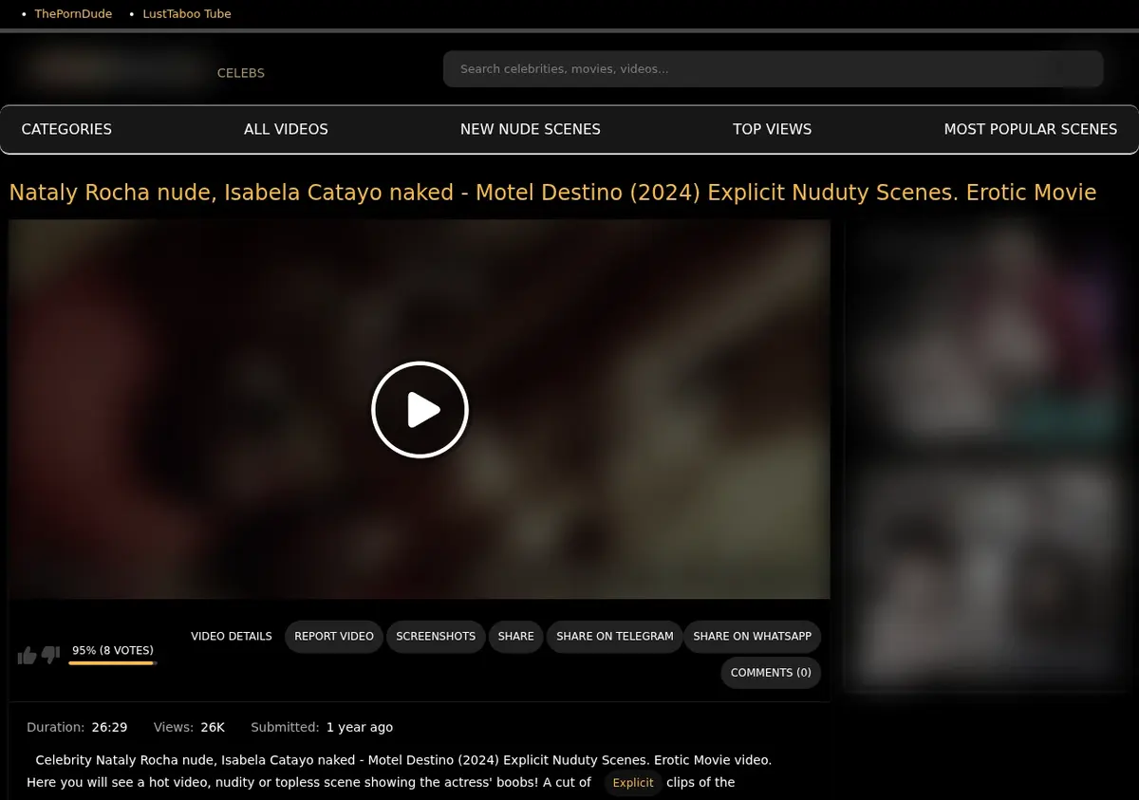The image size is (1139, 800).
Task: Click REPORT VIDEO button
Action: (334, 637)
